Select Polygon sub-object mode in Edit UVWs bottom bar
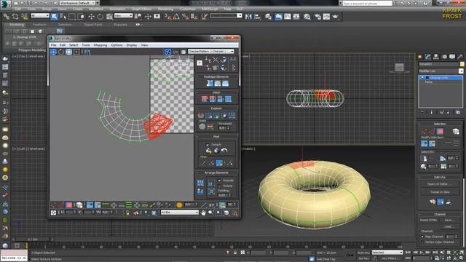Screen dimensions: 466x262 69,205
